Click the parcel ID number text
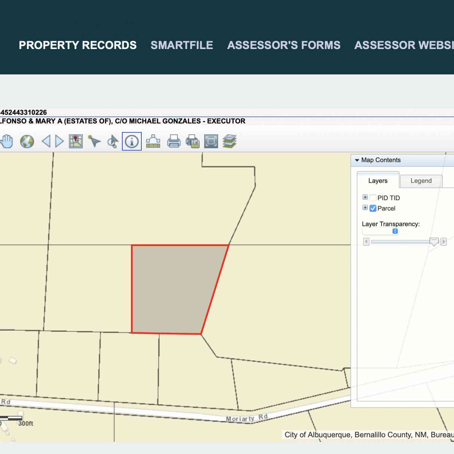This screenshot has width=454, height=454. [23, 112]
